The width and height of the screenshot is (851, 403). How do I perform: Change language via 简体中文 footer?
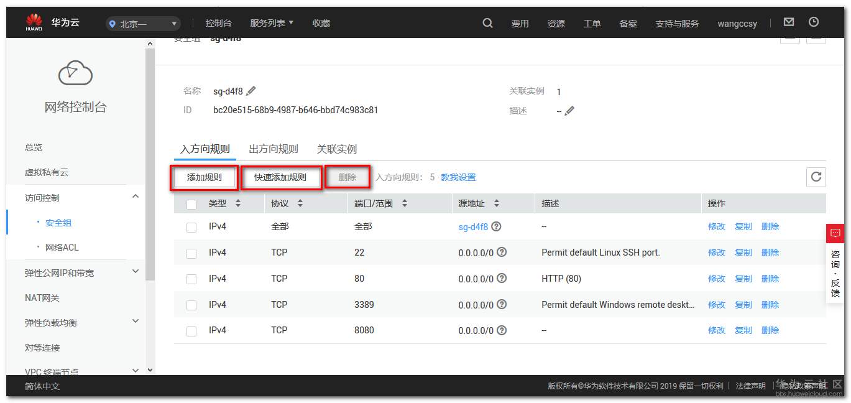coord(42,386)
